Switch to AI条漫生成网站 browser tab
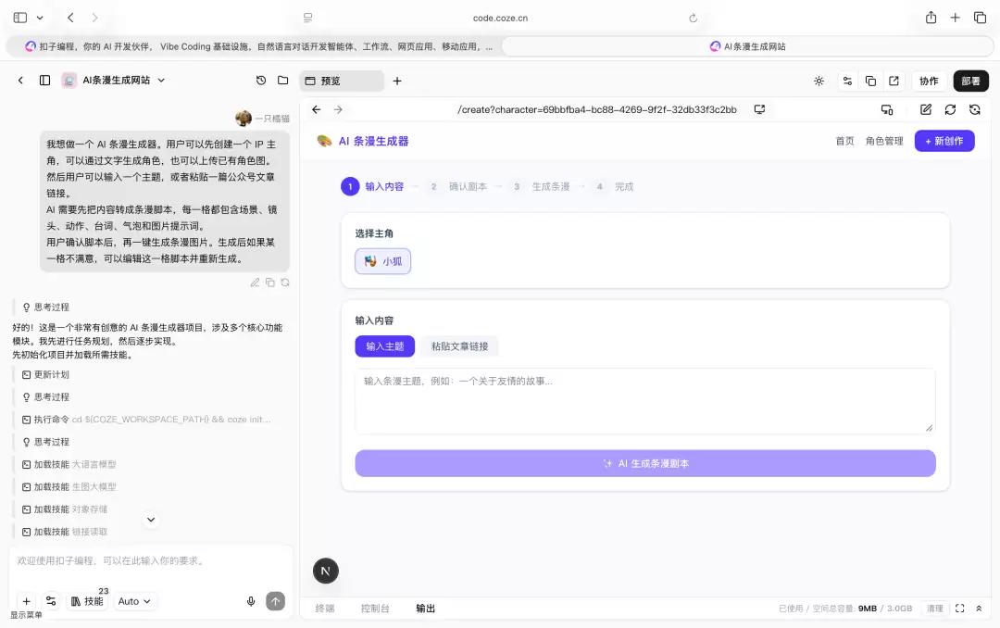 [747, 46]
